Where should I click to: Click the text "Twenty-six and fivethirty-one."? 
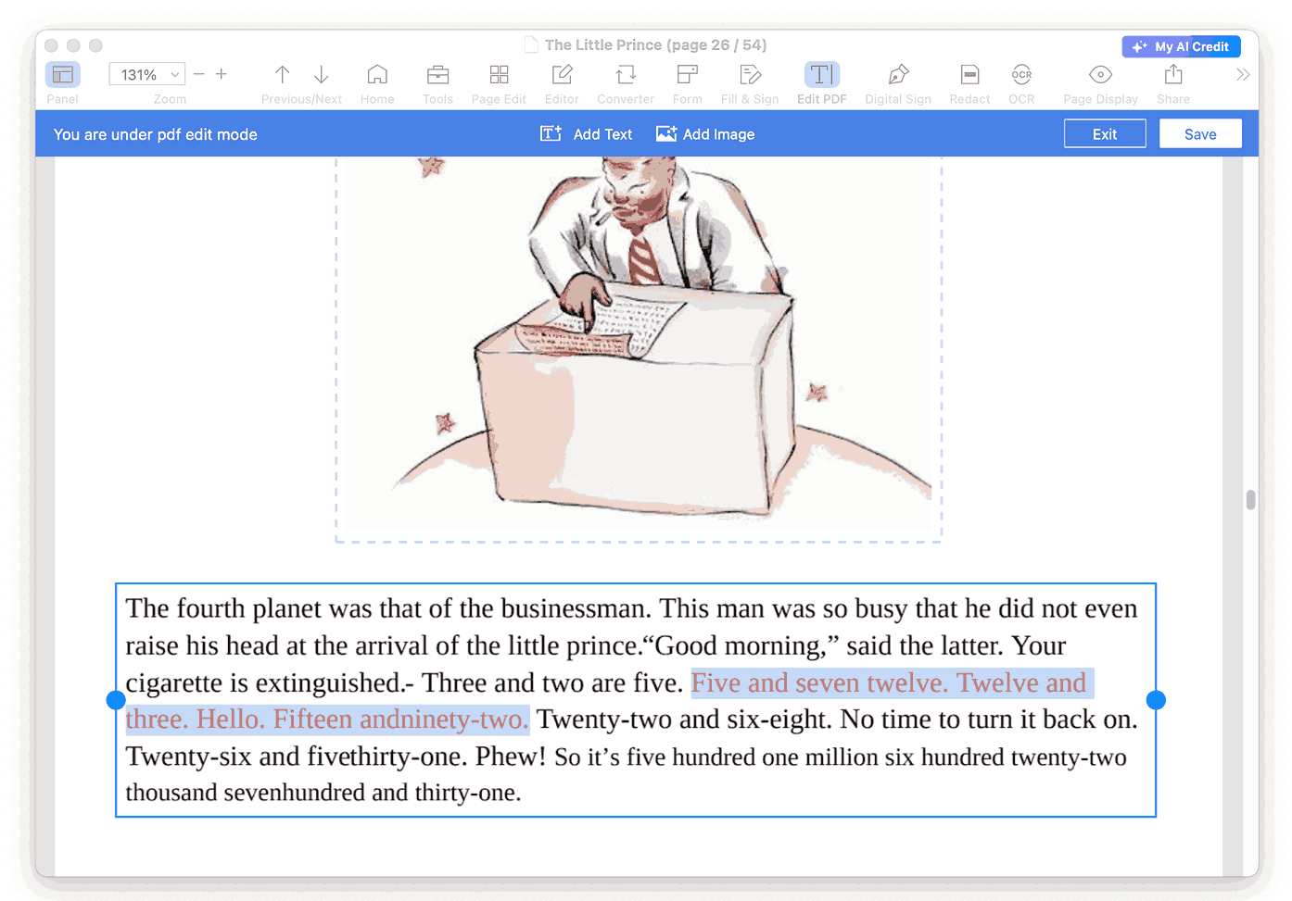(297, 757)
